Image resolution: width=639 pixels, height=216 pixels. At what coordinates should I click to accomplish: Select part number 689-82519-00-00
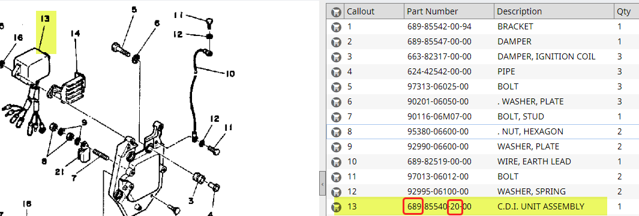tap(439, 162)
